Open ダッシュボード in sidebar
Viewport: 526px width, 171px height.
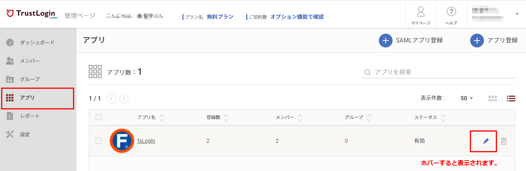[37, 42]
